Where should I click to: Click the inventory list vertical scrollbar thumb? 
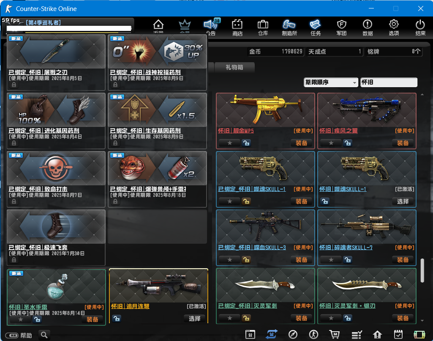(x=422, y=270)
